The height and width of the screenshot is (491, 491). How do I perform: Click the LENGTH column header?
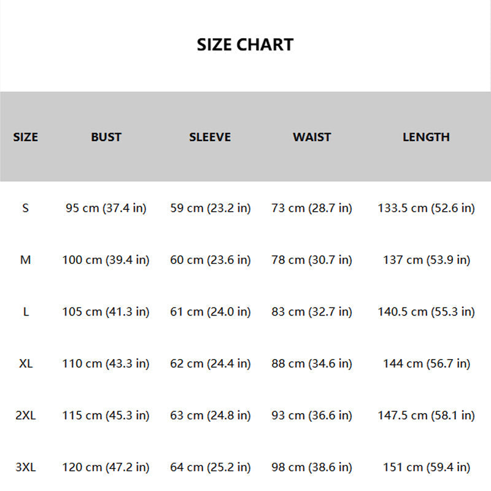(426, 137)
